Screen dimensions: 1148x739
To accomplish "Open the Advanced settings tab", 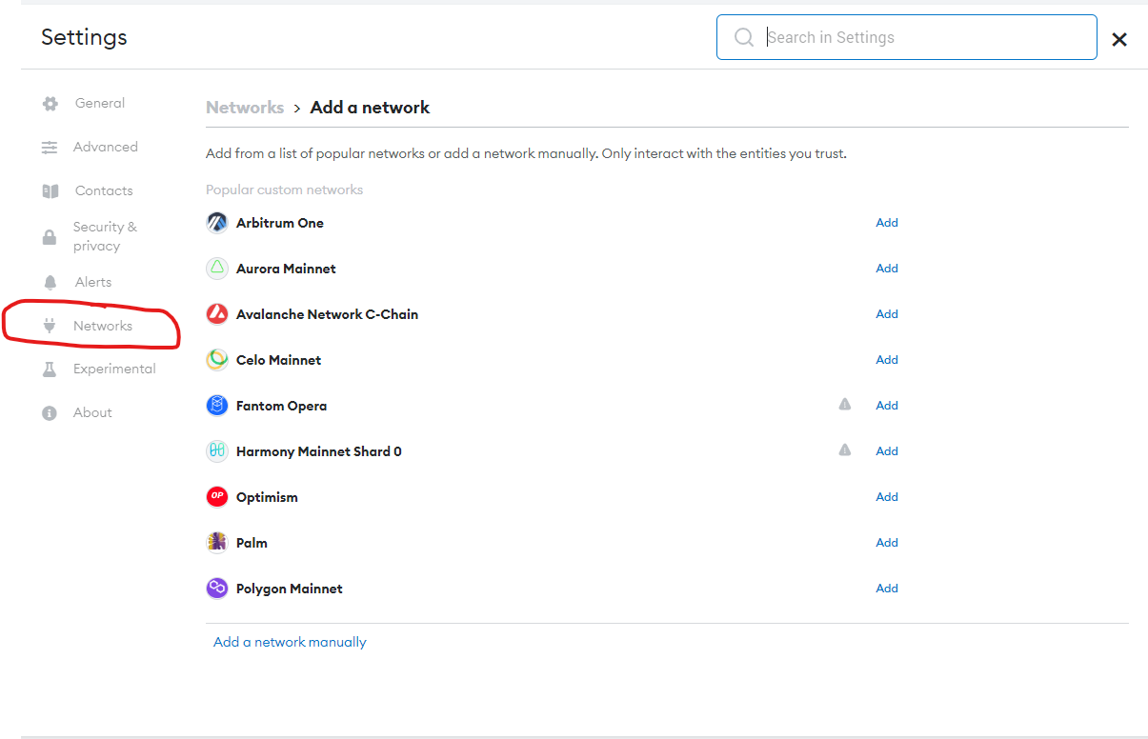I will [106, 147].
